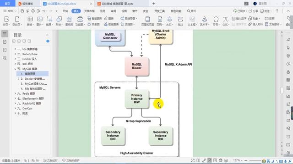Open the bookmark side panel icon
The image size is (293, 164).
(x=5, y=50)
